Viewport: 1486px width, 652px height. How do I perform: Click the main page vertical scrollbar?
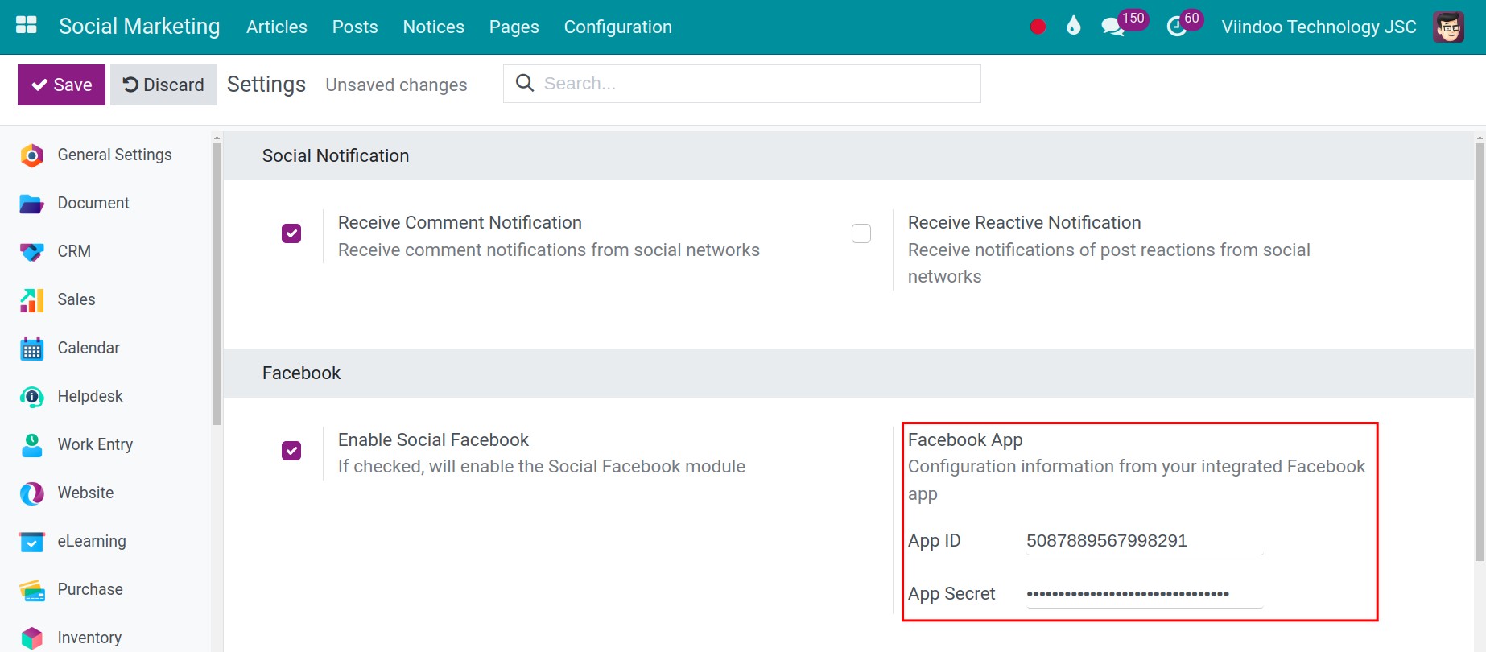pyautogui.click(x=1480, y=351)
